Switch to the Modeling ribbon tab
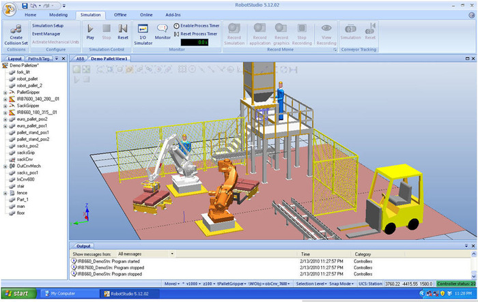 [x=58, y=14]
